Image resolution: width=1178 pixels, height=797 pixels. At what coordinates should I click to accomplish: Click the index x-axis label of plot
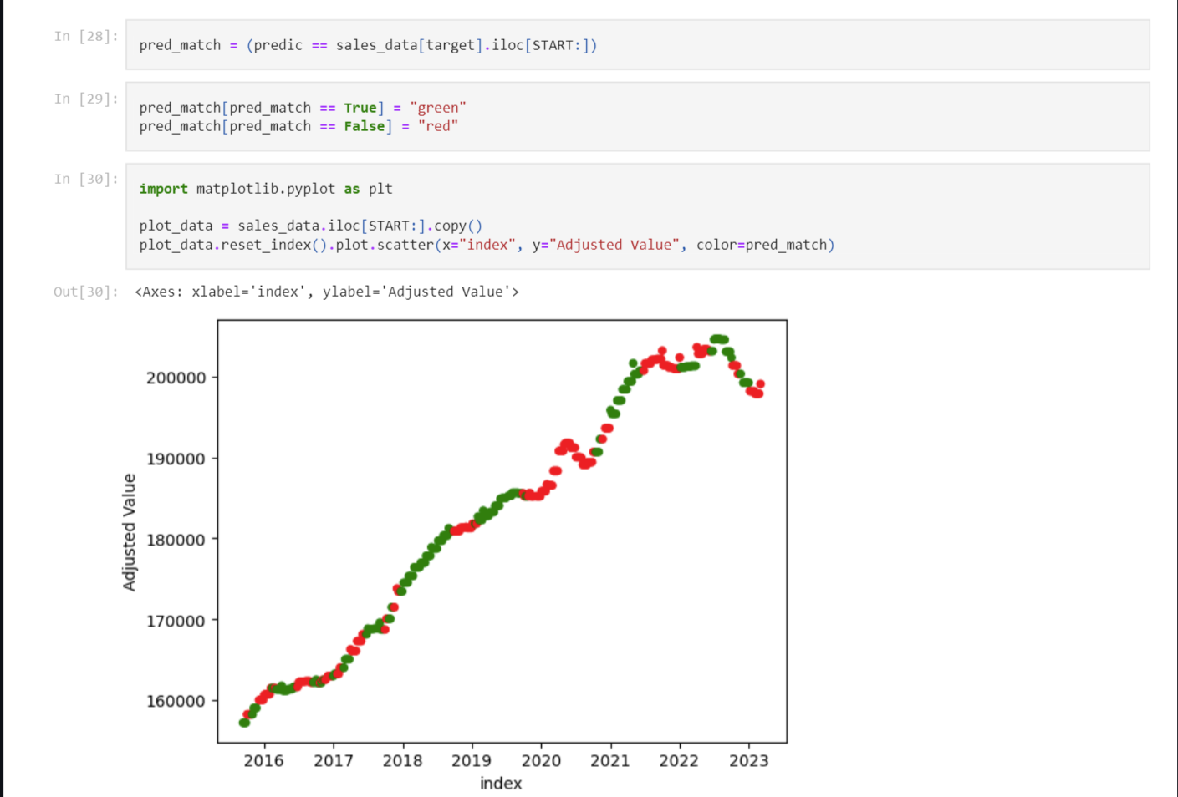point(501,784)
